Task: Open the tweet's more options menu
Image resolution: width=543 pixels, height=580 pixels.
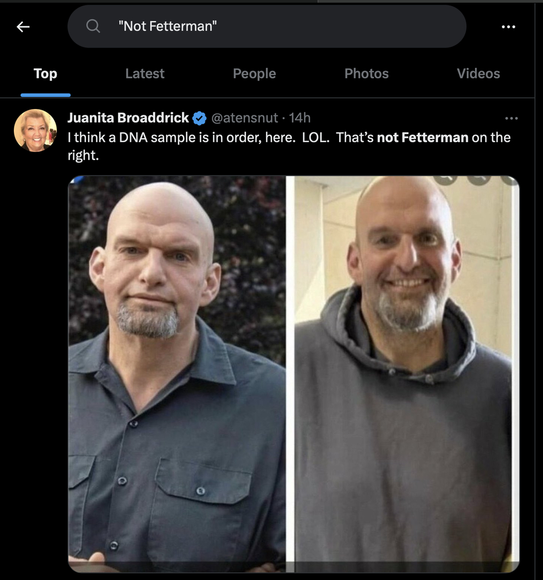Action: (x=511, y=118)
